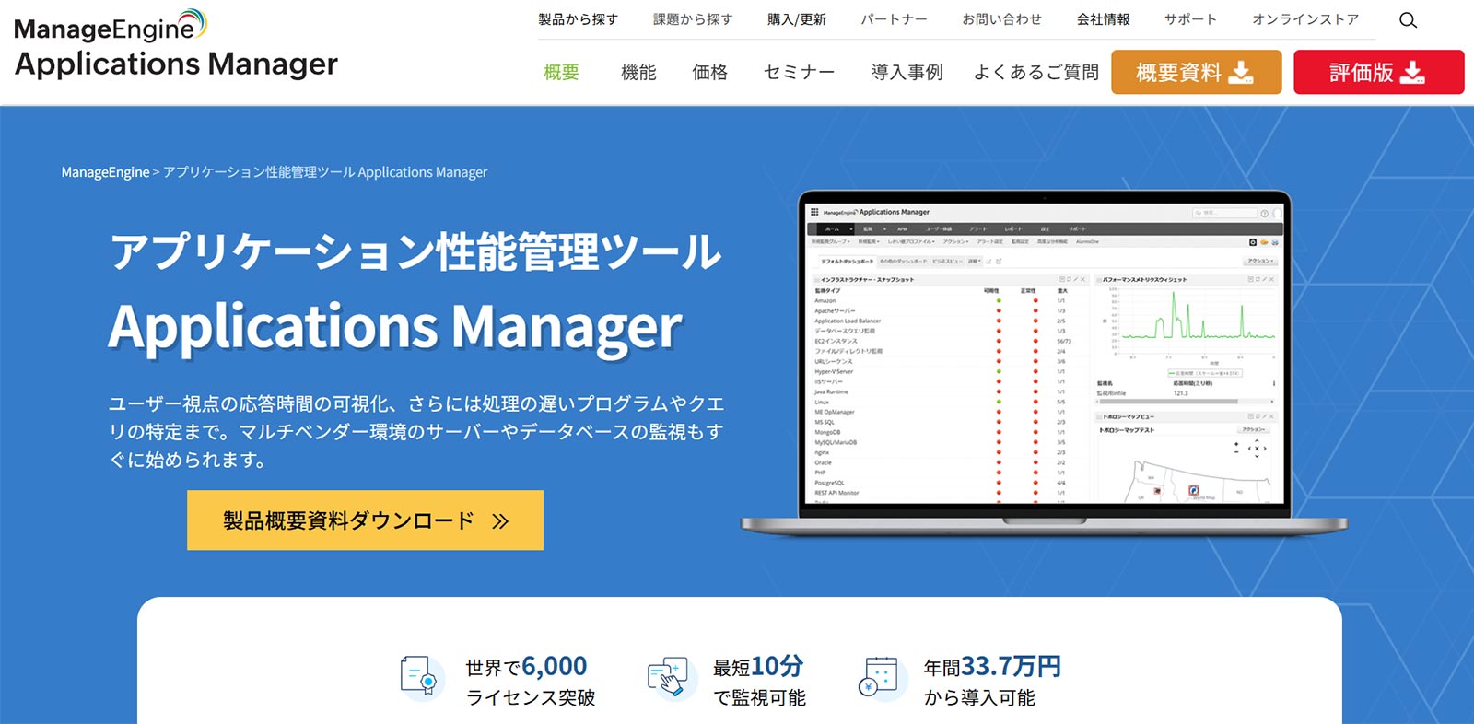Click the monitoring hand-pointer icon
Viewport: 1474px width, 724px height.
point(668,678)
